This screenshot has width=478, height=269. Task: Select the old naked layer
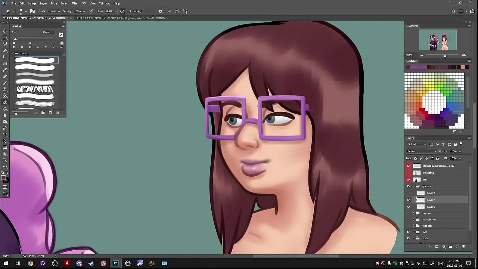point(428,173)
